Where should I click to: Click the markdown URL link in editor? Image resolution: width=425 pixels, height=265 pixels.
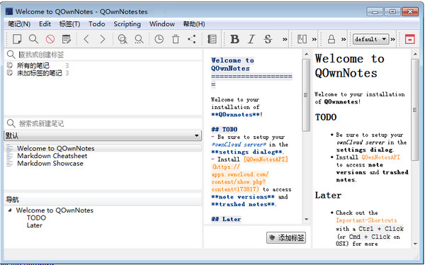[x=239, y=178]
